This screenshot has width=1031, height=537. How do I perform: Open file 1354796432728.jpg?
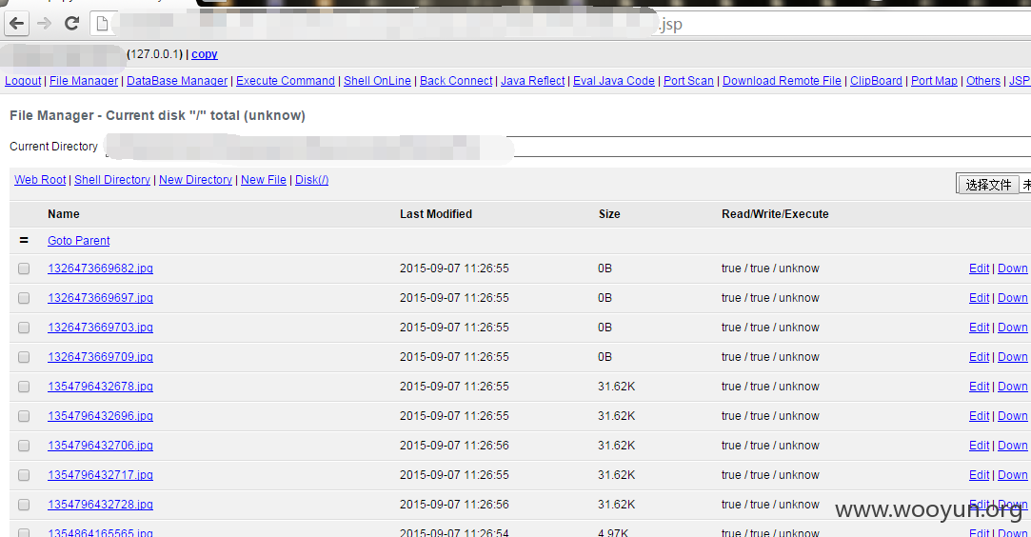pos(100,504)
